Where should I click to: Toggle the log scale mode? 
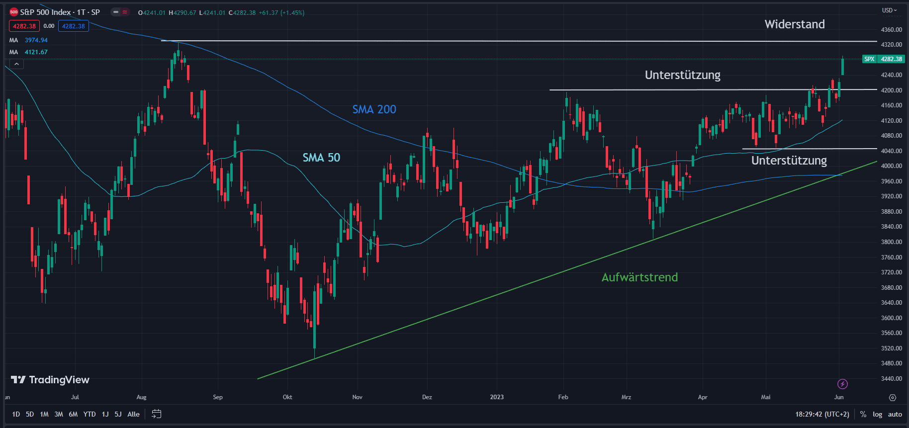pyautogui.click(x=877, y=414)
